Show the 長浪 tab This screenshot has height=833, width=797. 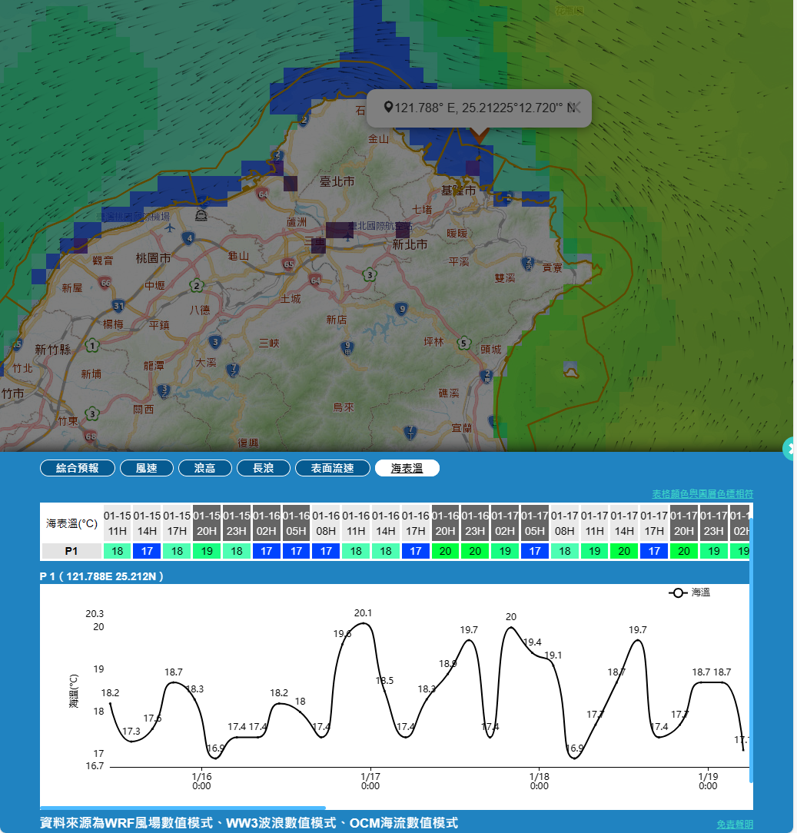click(x=263, y=468)
